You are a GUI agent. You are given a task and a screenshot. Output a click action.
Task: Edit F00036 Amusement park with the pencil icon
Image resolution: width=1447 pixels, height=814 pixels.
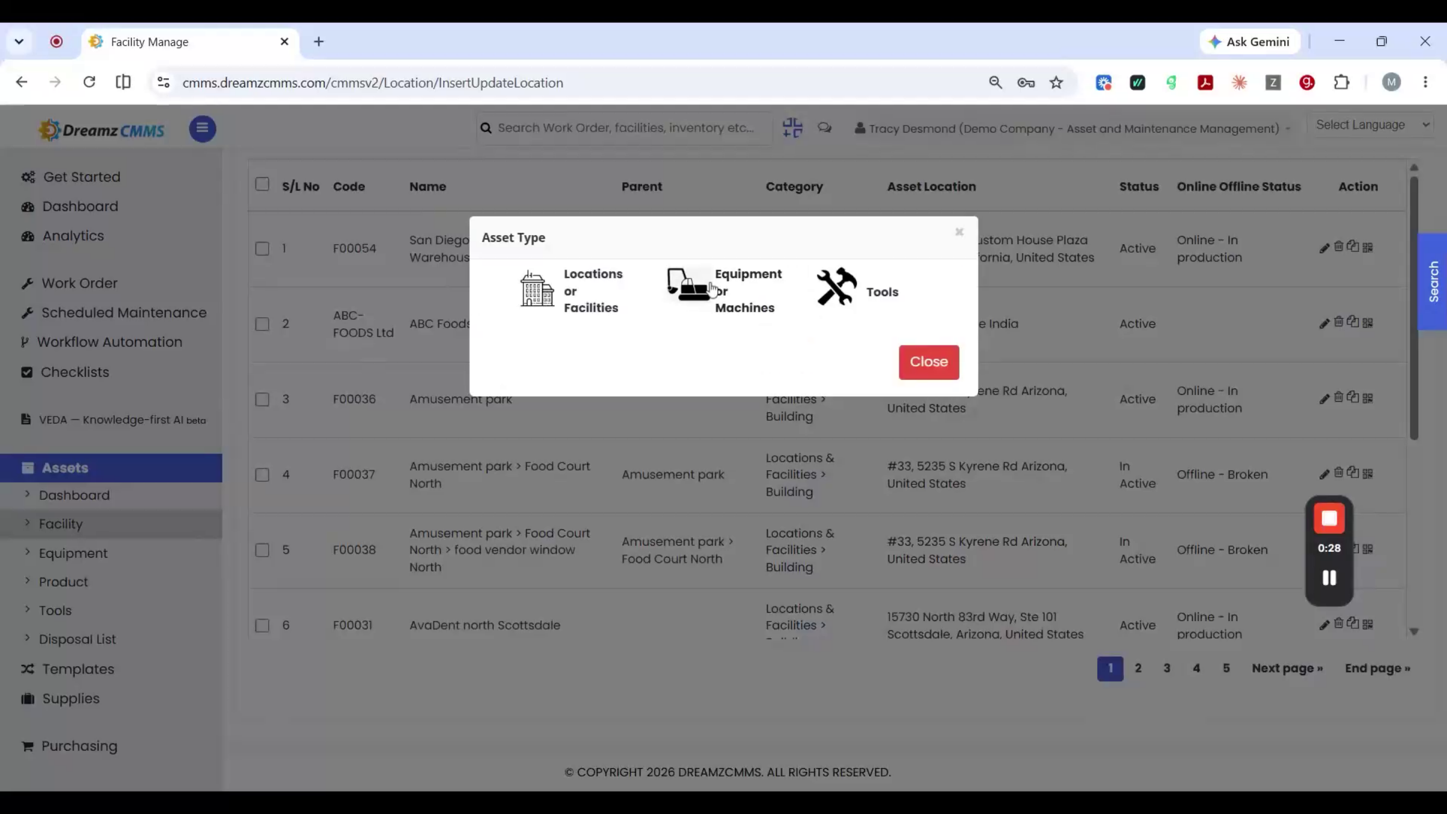(1324, 399)
